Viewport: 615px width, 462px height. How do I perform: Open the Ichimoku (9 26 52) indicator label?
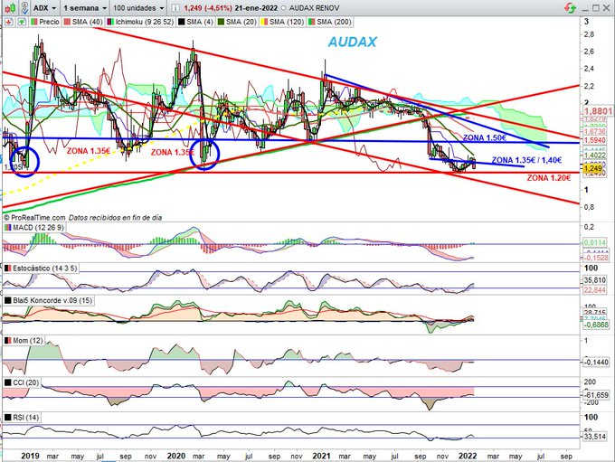point(139,22)
